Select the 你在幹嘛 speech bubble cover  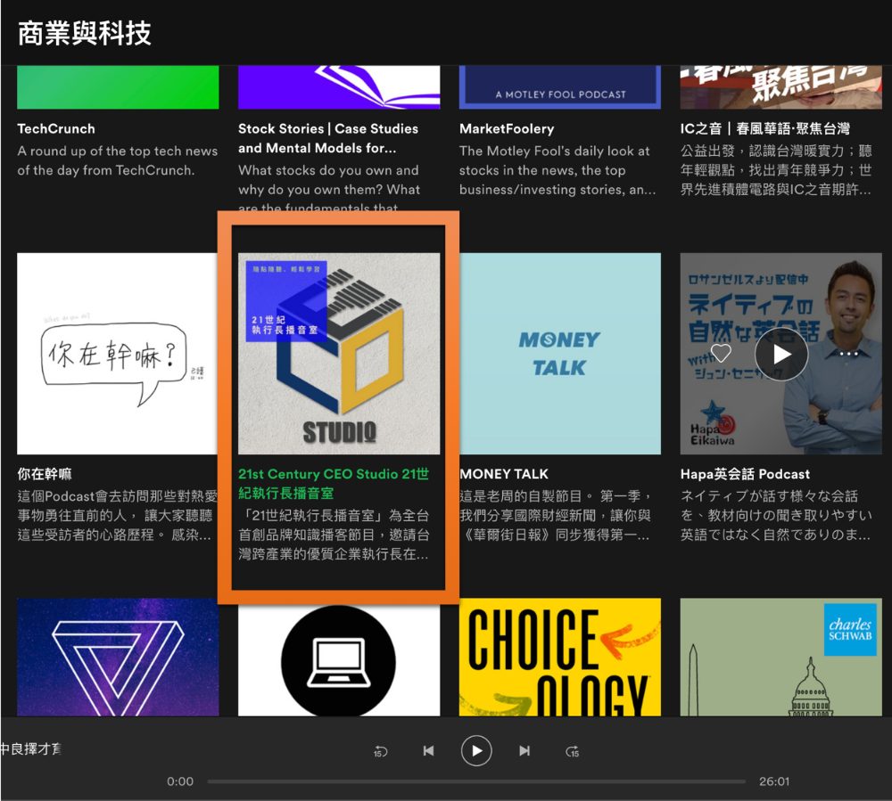118,354
